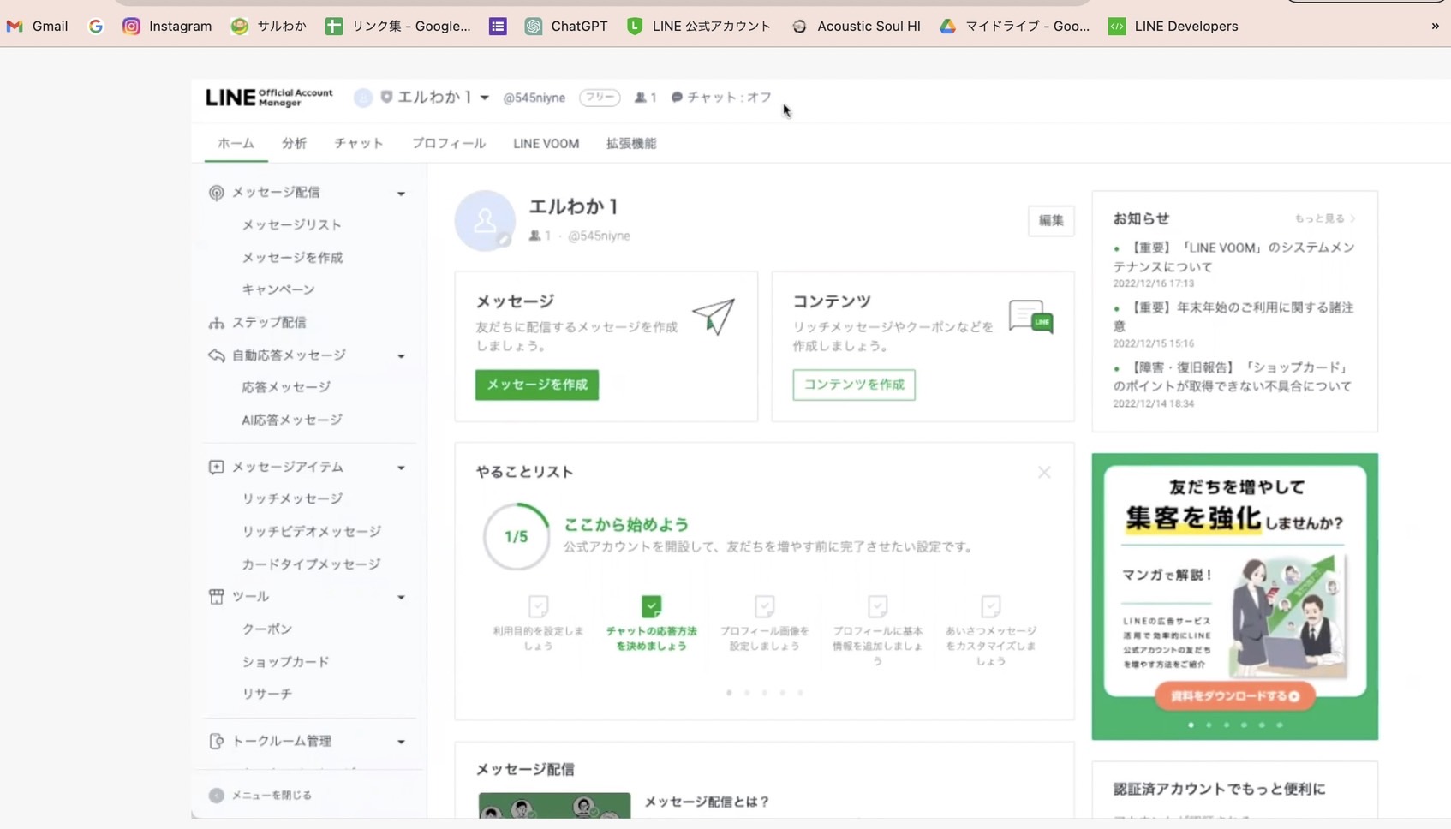This screenshot has height=829, width=1451.
Task: Click the 編集 button
Action: tap(1051, 220)
